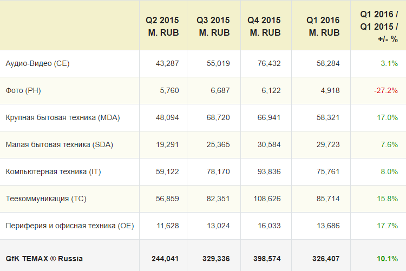
Task: Select the green 10.1% total growth value
Action: (x=388, y=259)
